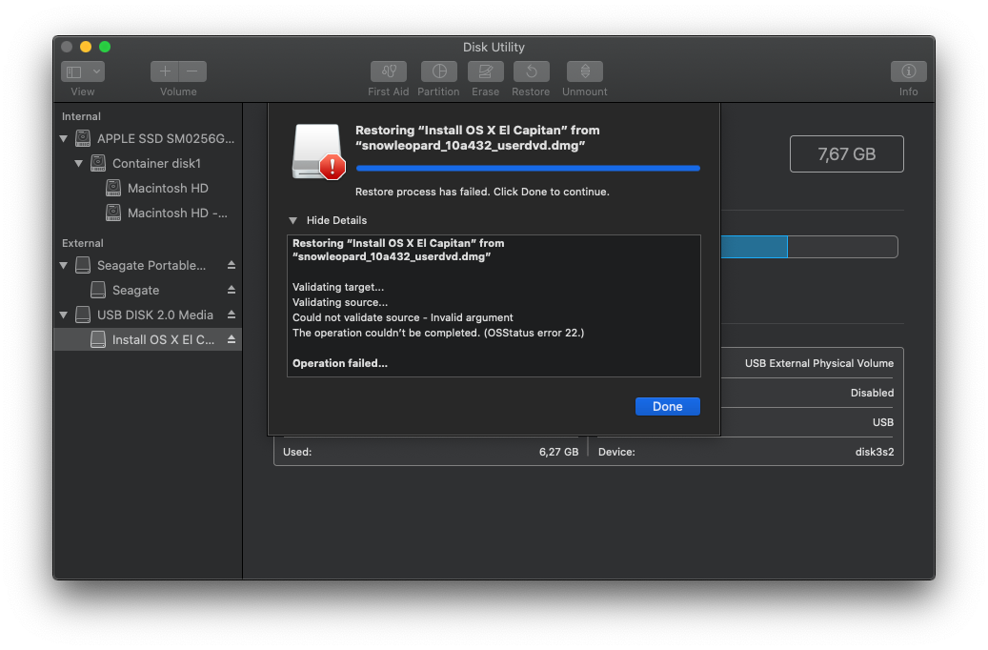This screenshot has width=988, height=650.
Task: Click the Done button
Action: (667, 407)
